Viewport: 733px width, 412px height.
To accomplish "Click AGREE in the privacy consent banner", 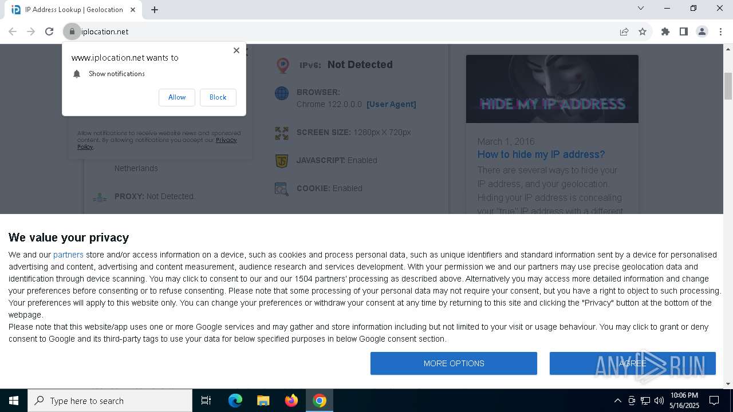I will click(633, 363).
